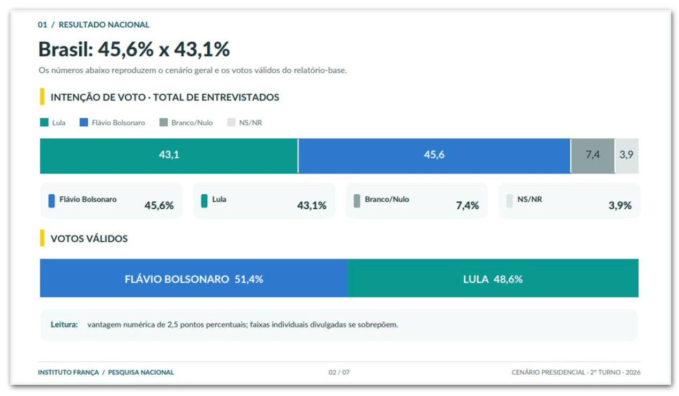Click the Lula teal legend swatch
This screenshot has height=396, width=679.
[x=44, y=123]
